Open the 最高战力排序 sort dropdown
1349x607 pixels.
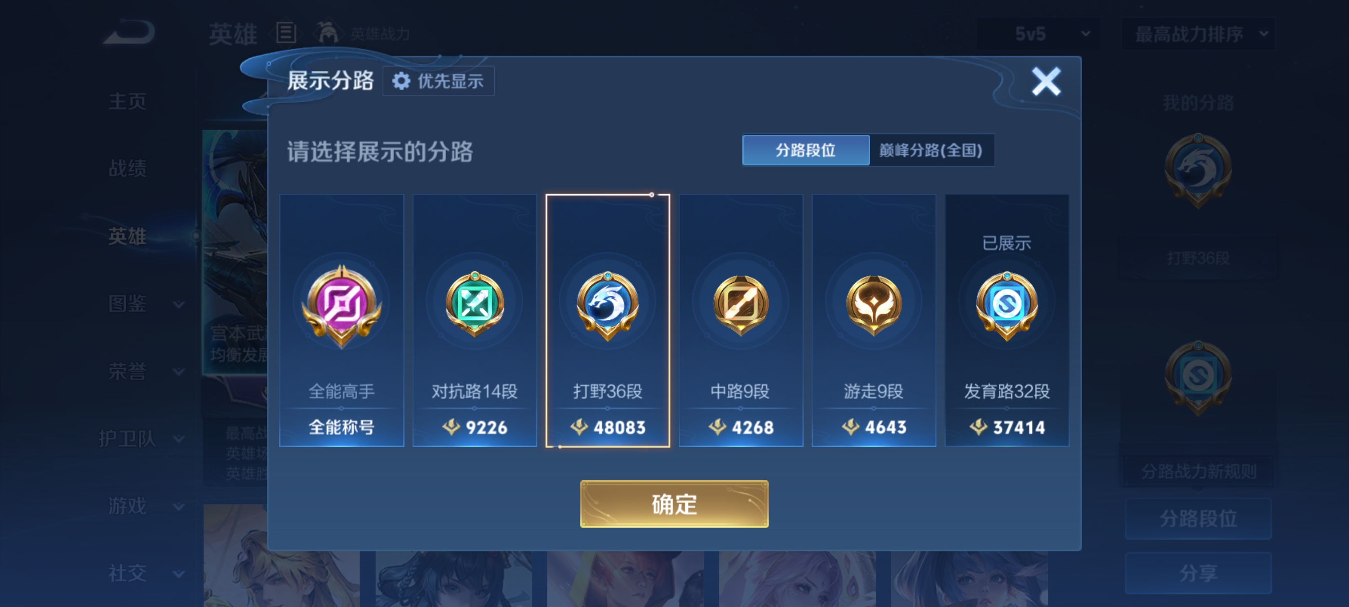[x=1198, y=34]
